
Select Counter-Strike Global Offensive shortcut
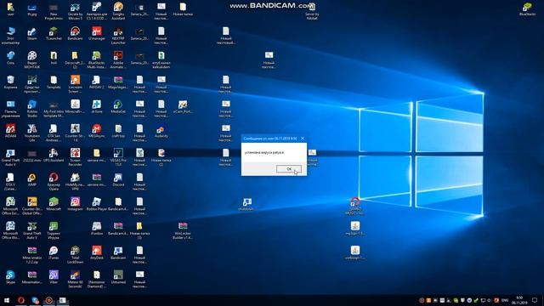[x=32, y=206]
